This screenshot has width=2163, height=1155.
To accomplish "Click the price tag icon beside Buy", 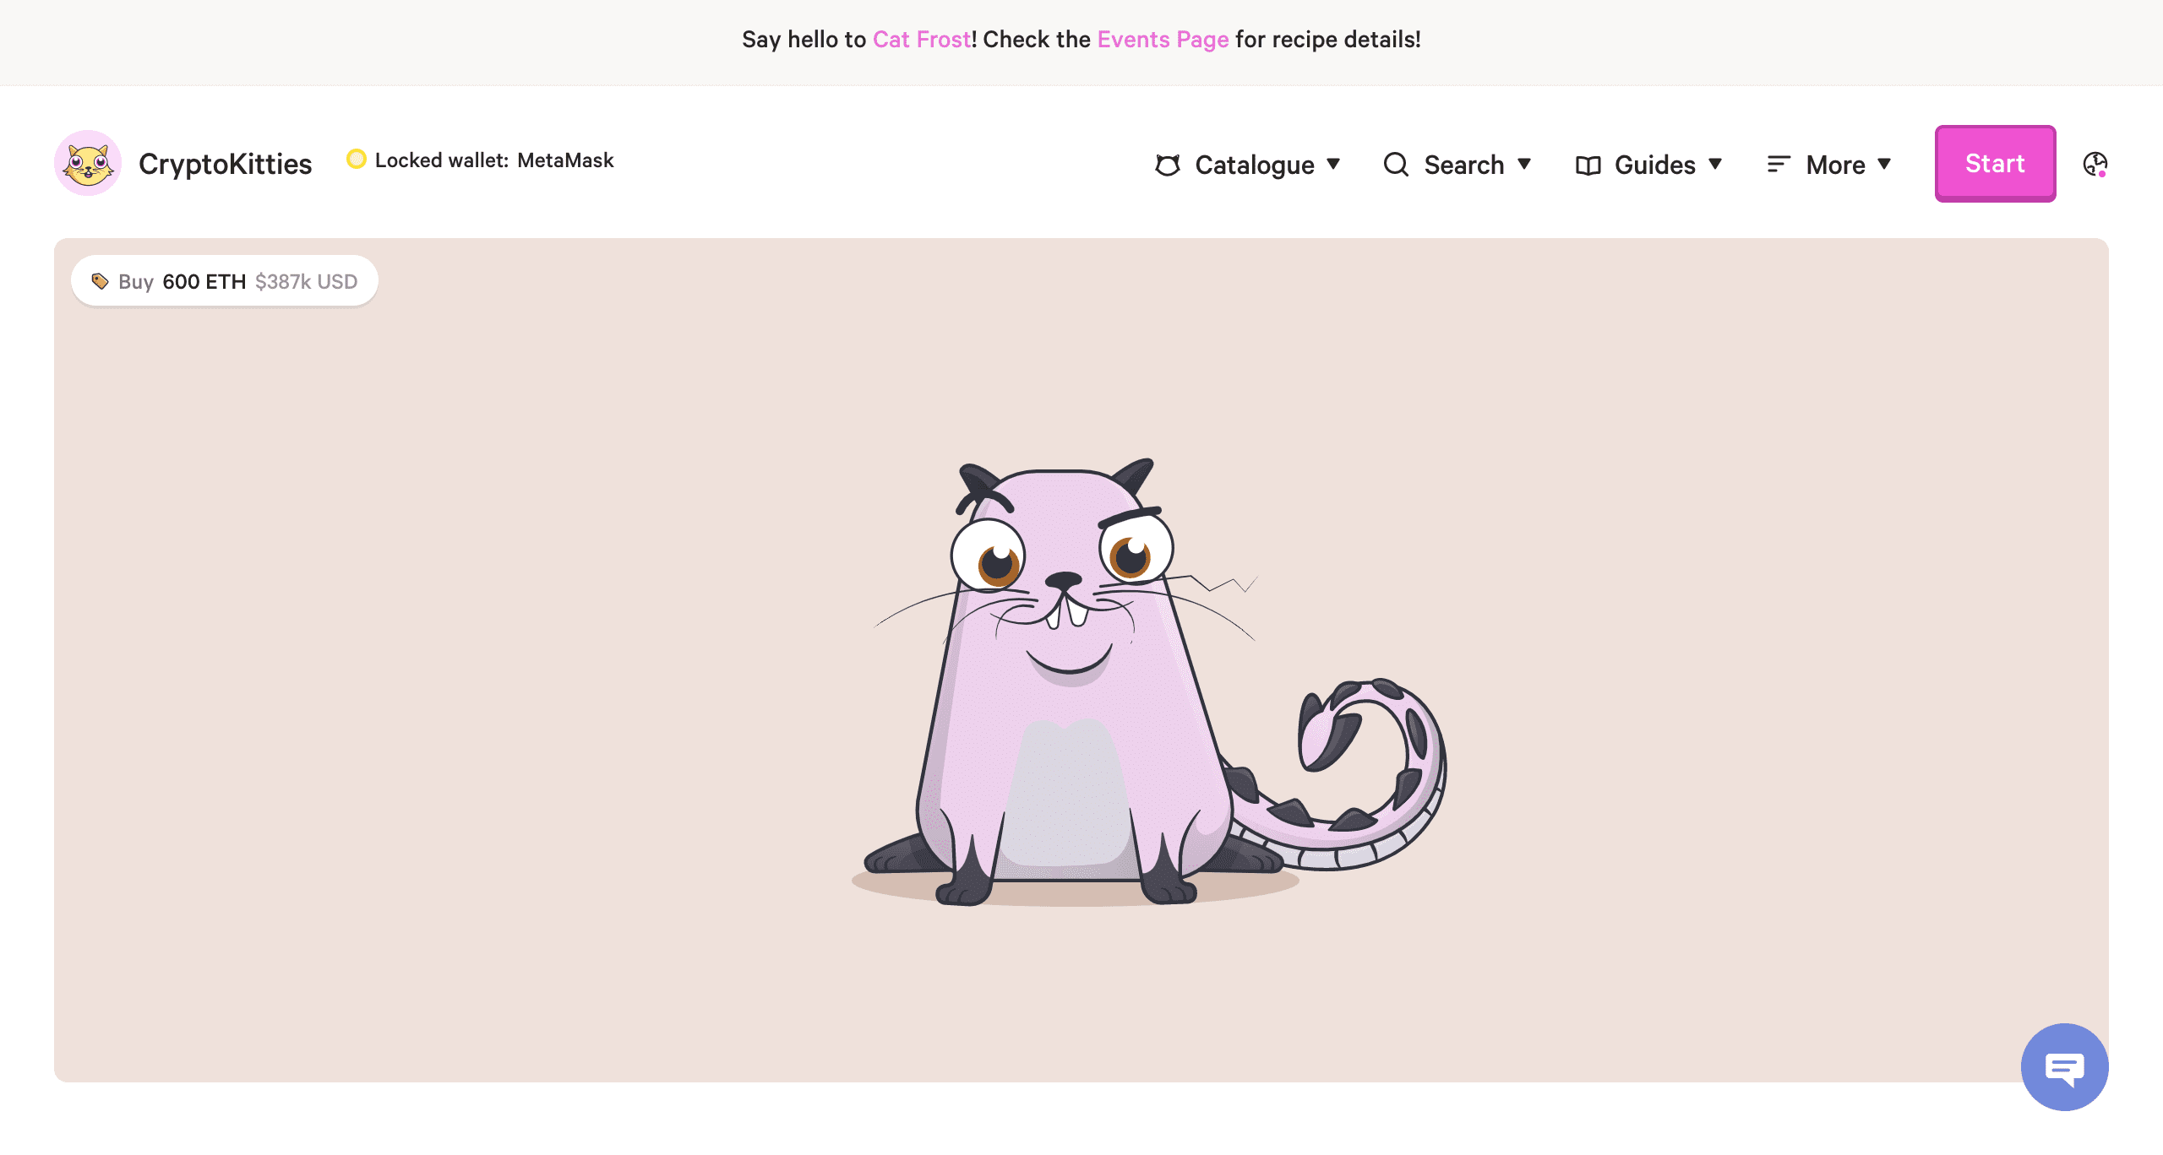I will click(100, 281).
